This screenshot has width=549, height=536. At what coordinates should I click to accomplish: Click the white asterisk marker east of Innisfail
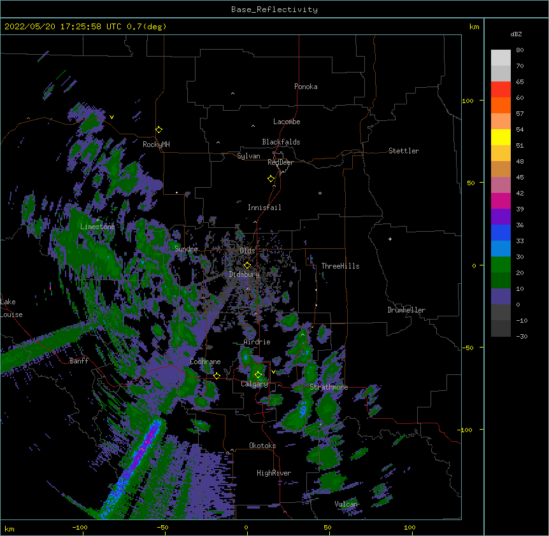coord(320,194)
